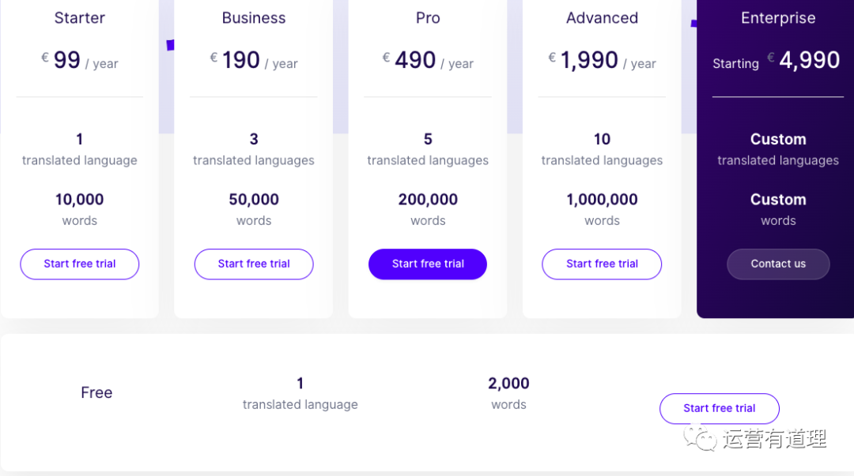Viewport: 854px width, 476px height.
Task: Start free trial for Advanced plan
Action: [x=602, y=264]
